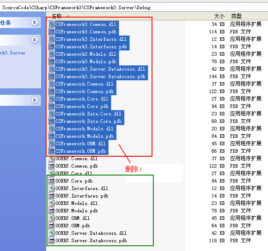Sort files by the 类型 column header

[x=236, y=16]
